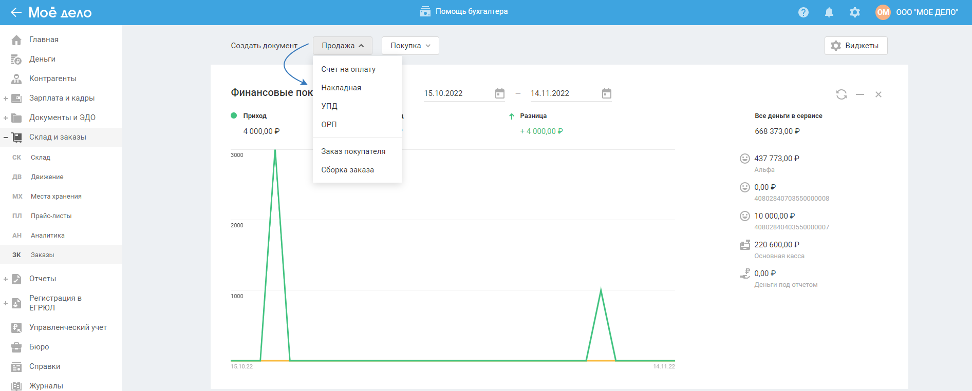Open settings gear in top bar
The image size is (972, 391).
point(855,12)
